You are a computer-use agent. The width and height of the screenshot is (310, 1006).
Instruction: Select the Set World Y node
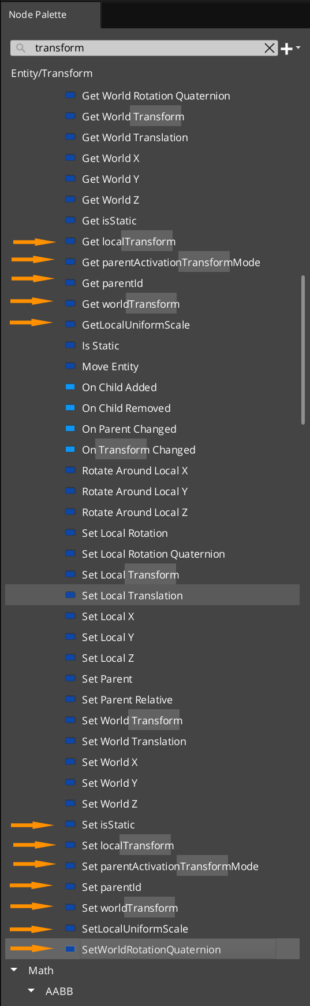(110, 783)
